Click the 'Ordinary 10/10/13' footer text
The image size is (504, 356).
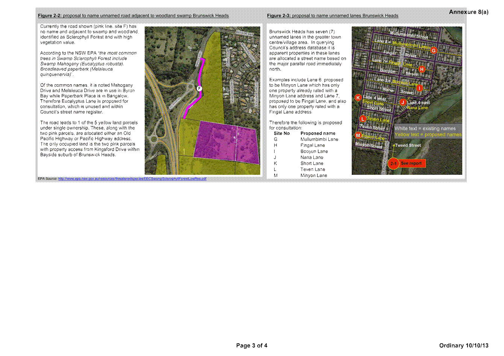coord(464,345)
